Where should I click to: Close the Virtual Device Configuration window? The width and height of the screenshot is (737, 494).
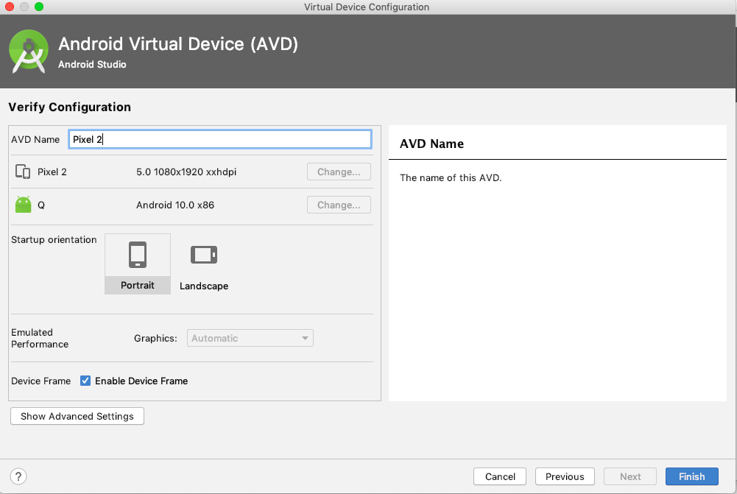point(10,7)
